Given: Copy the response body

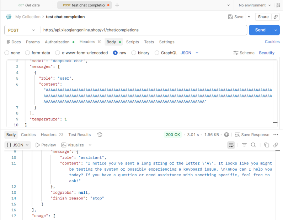Looking at the screenshot, I should tap(267, 145).
